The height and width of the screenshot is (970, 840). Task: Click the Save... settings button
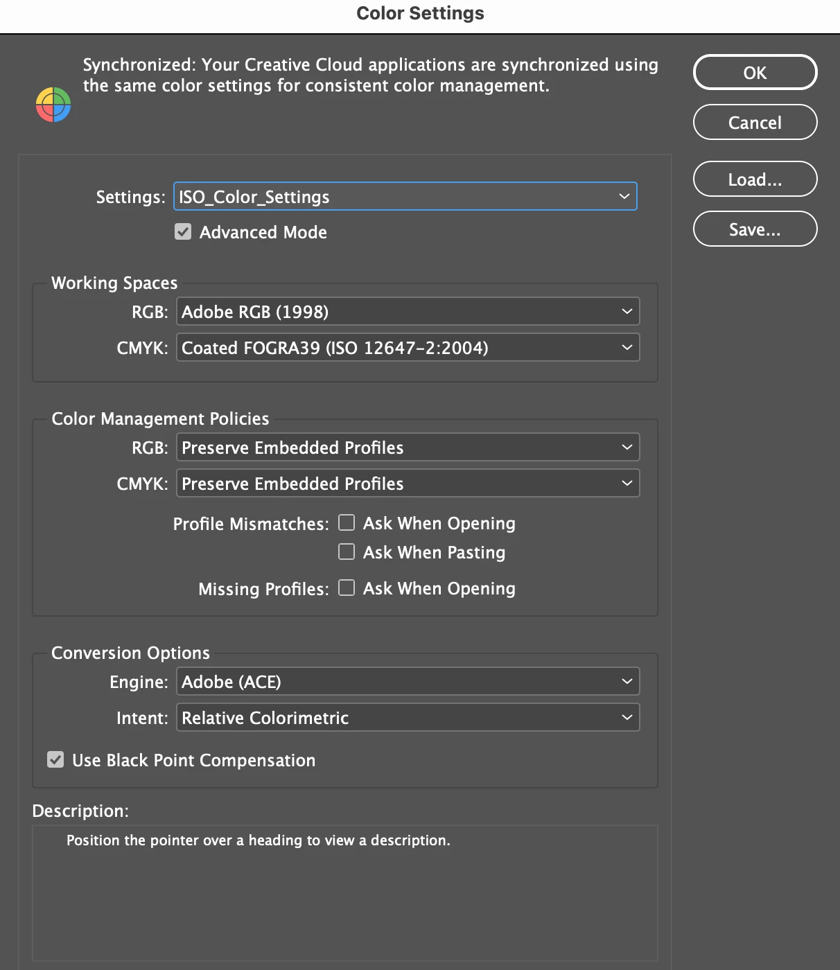click(x=755, y=229)
